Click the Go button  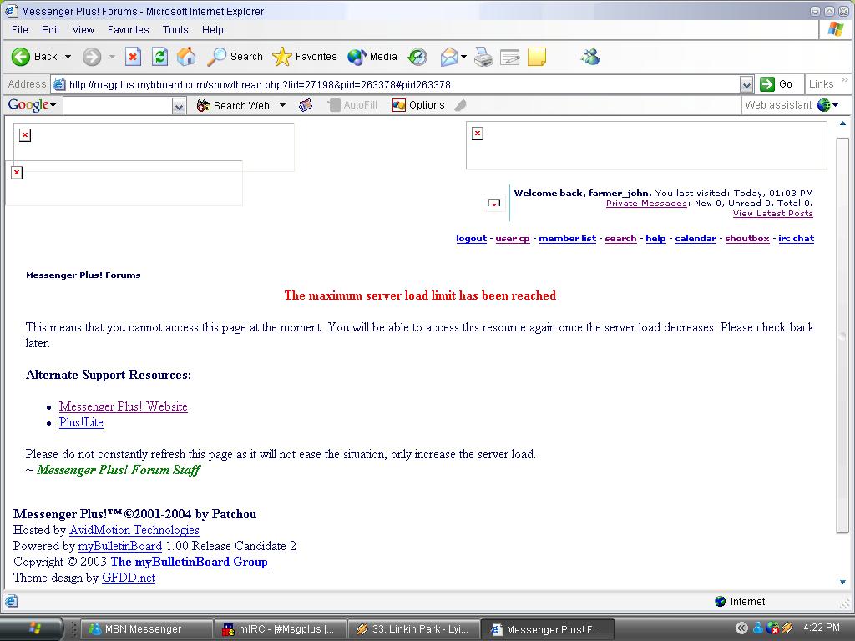click(x=776, y=84)
